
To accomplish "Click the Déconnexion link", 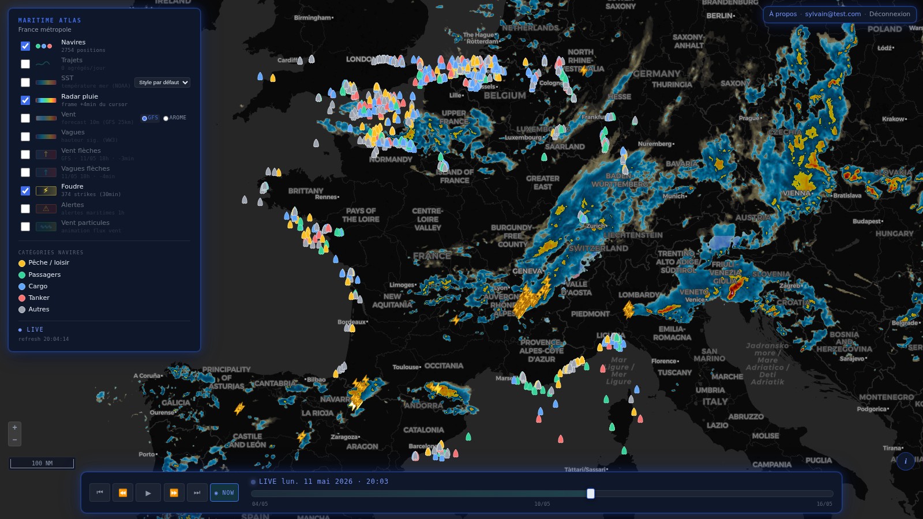I will [x=890, y=14].
